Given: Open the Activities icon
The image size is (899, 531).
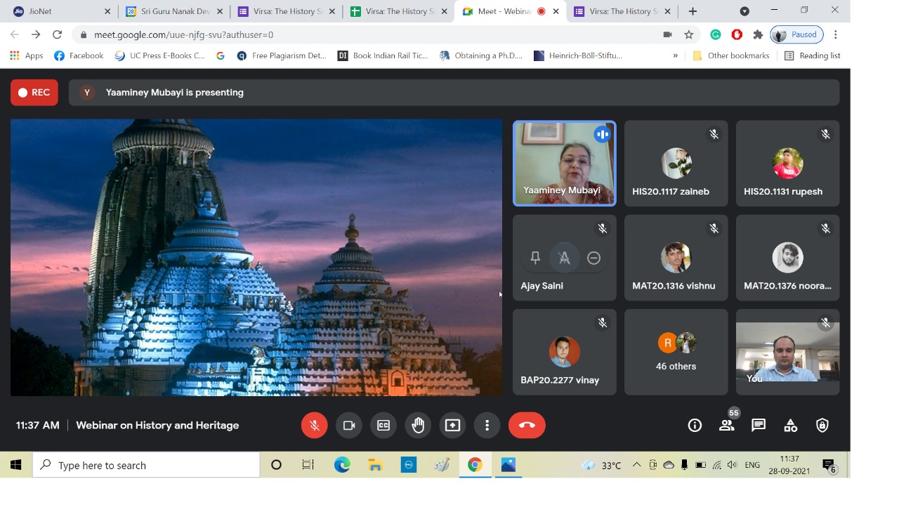Looking at the screenshot, I should tap(790, 426).
